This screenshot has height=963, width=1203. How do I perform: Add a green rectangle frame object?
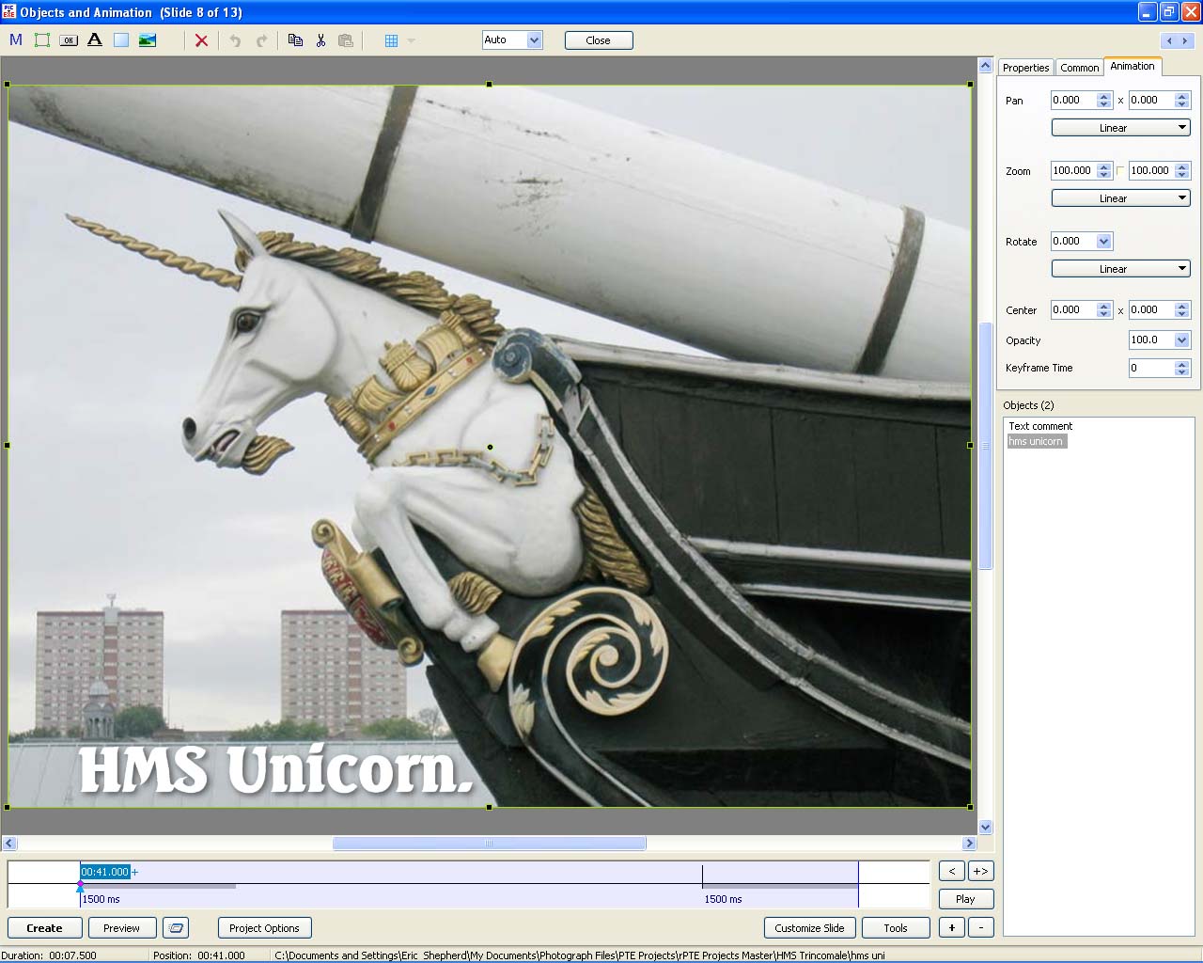tap(42, 40)
